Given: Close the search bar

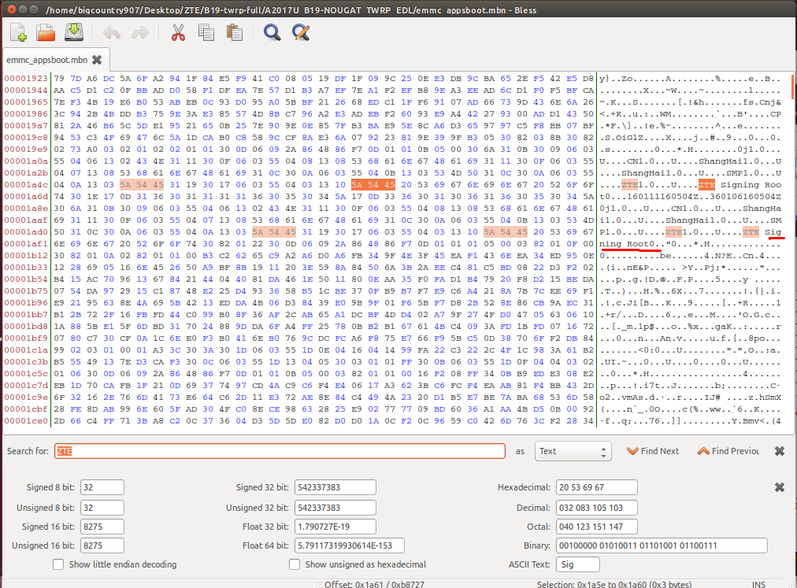Looking at the screenshot, I should [x=780, y=451].
